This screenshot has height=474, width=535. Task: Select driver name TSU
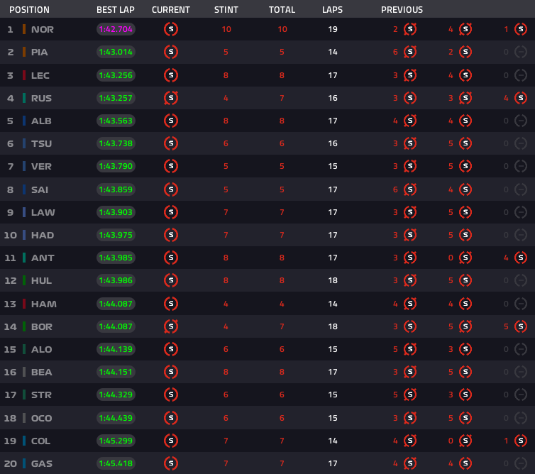[41, 143]
